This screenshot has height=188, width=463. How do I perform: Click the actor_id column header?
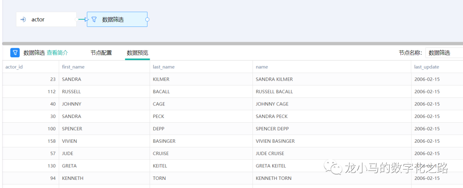pyautogui.click(x=14, y=67)
